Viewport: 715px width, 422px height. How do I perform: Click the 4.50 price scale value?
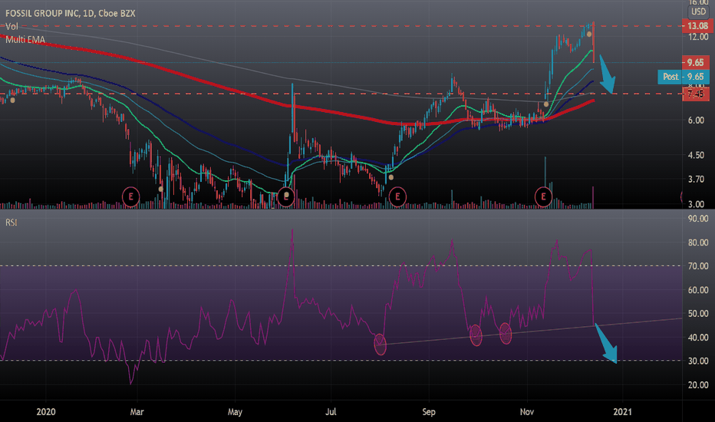696,155
